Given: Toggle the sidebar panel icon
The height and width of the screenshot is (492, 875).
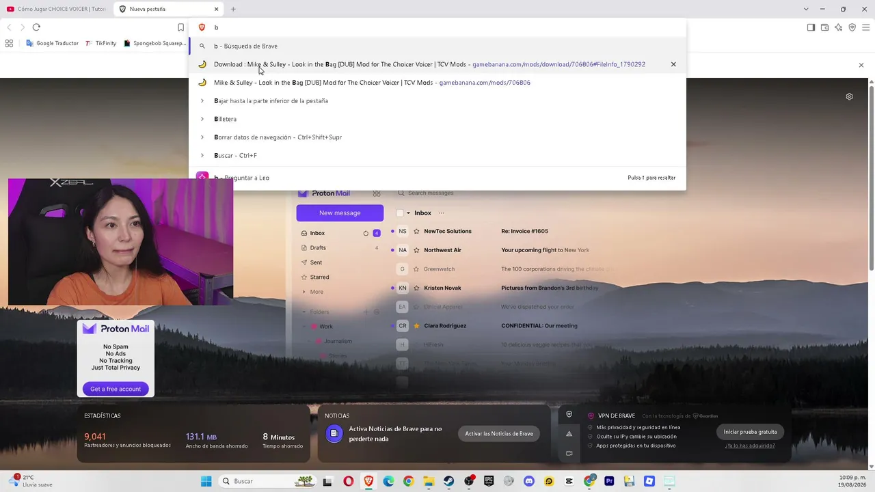Looking at the screenshot, I should 811,27.
